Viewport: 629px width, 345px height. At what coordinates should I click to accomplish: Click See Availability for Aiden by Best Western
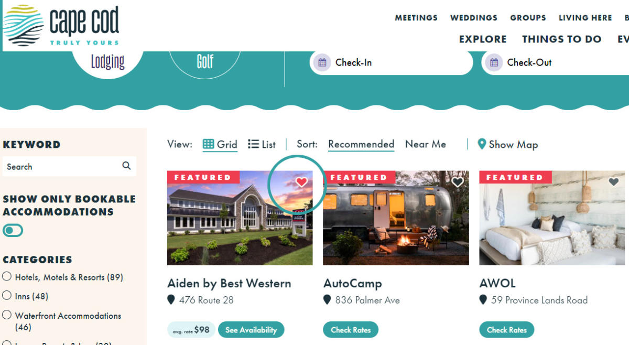coord(251,330)
